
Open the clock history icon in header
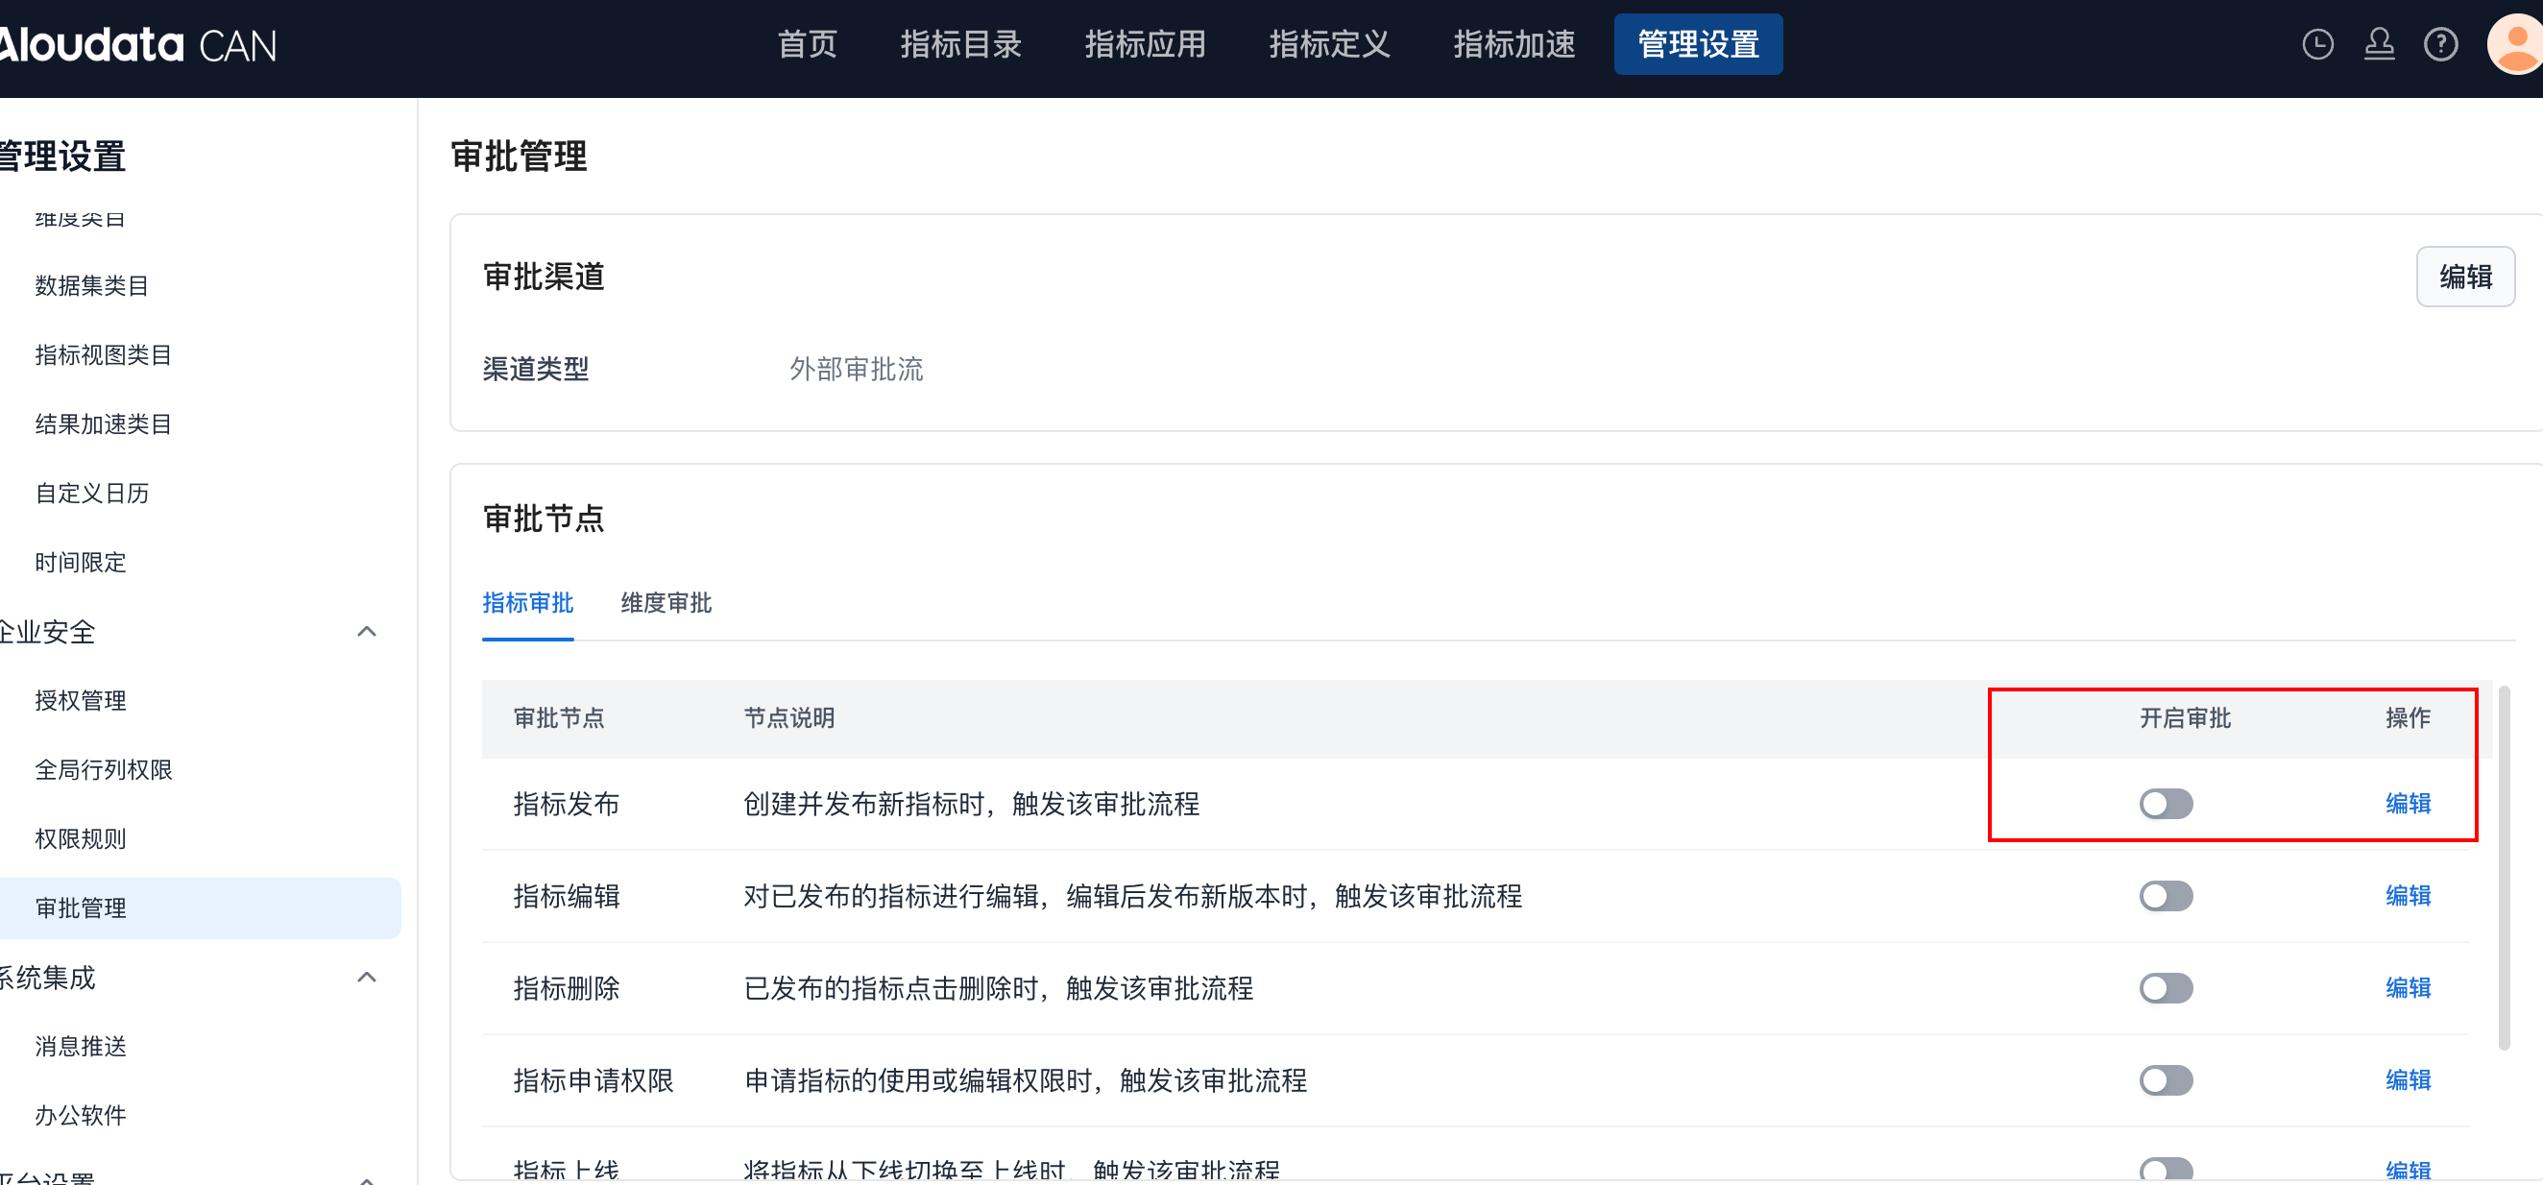2317,44
